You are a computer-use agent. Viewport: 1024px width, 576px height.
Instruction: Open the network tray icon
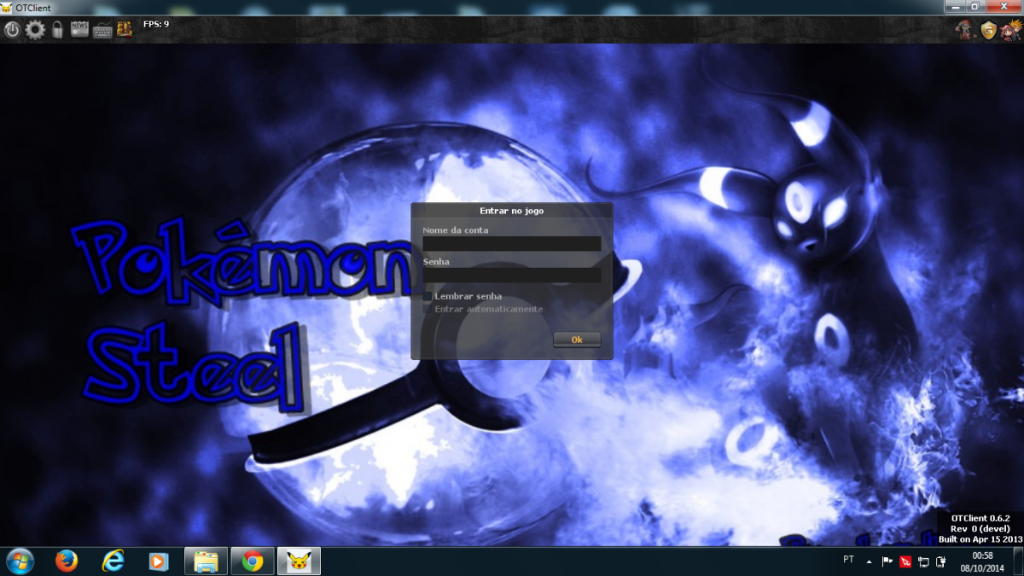[x=923, y=561]
